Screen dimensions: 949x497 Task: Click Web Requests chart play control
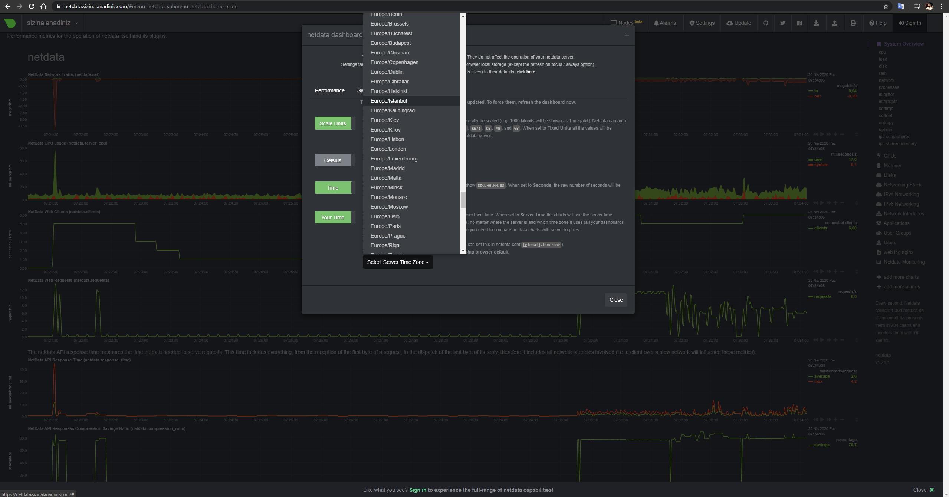(x=822, y=340)
